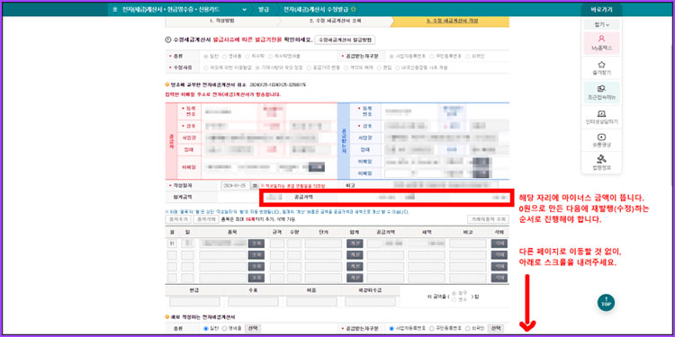Image resolution: width=675 pixels, height=337 pixels.
Task: Select 영세율 radio in top 종류 row
Action: (225, 56)
